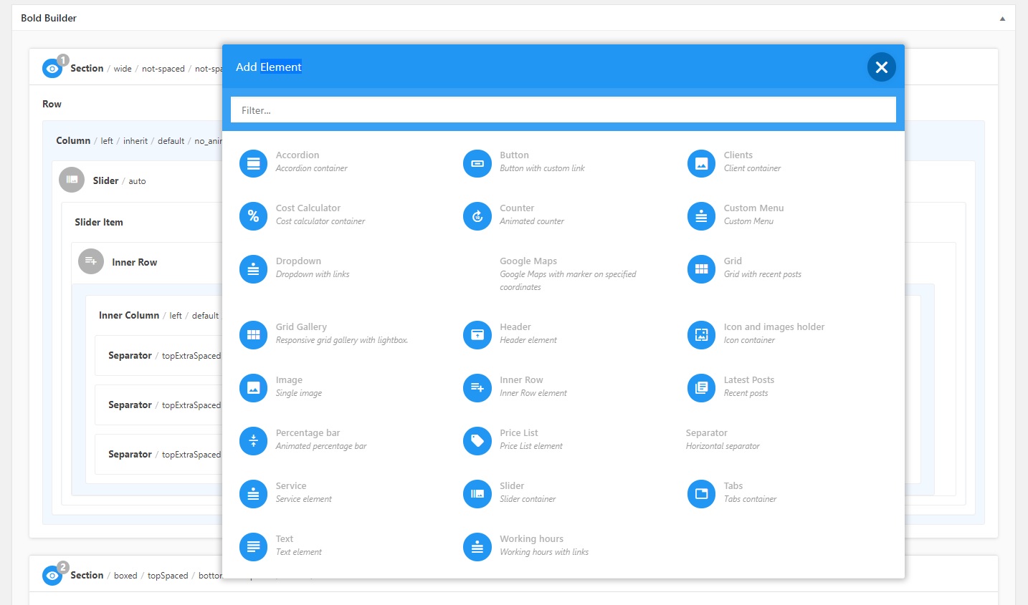This screenshot has width=1028, height=605.
Task: Click the 'Add Element' dialog title
Action: [x=269, y=67]
